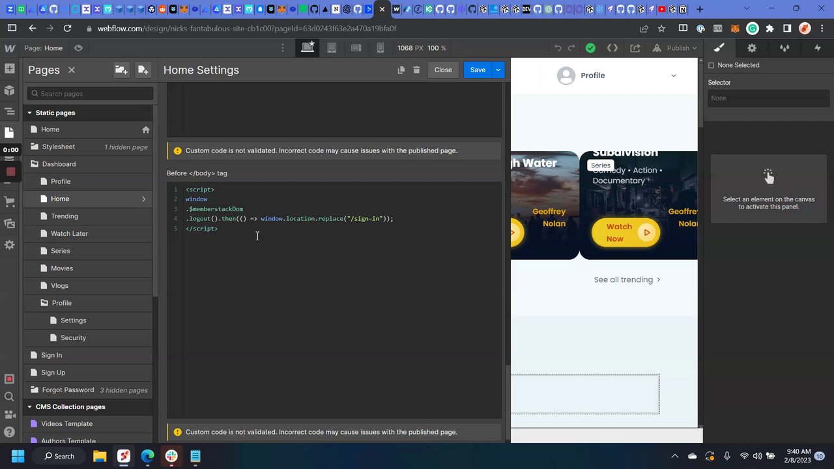Switch to tablet breakpoint
The width and height of the screenshot is (834, 469).
[x=332, y=48]
